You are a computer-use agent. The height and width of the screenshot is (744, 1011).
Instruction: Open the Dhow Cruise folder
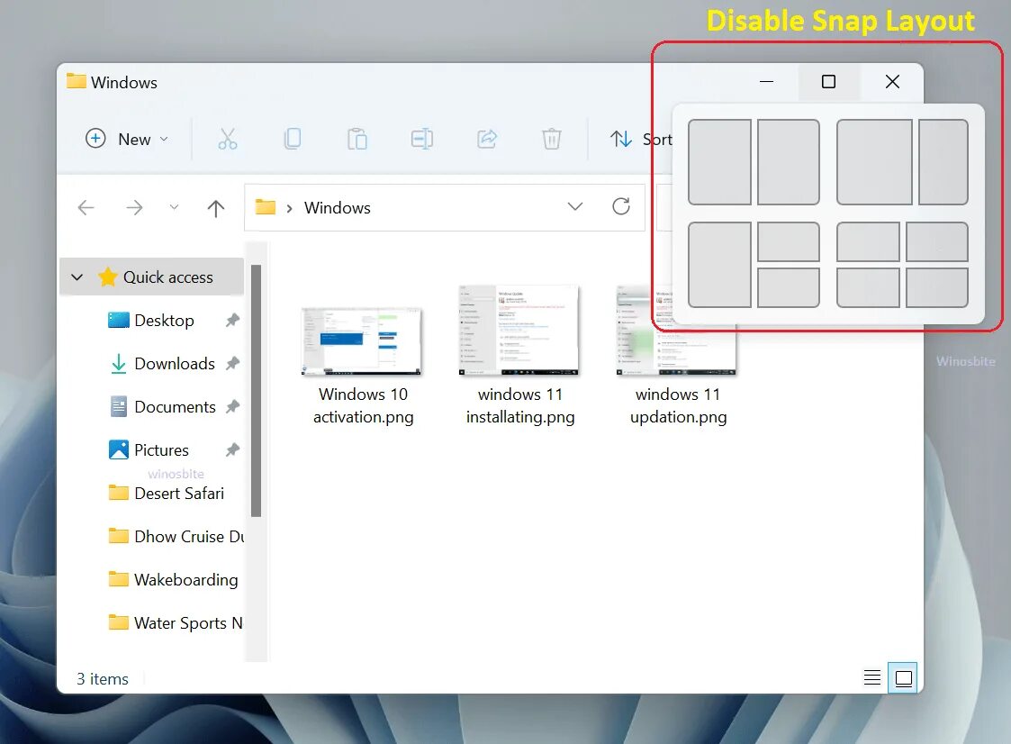(176, 537)
